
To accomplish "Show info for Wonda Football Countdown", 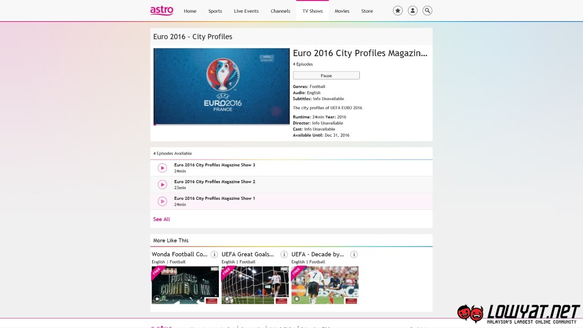I will (x=214, y=254).
